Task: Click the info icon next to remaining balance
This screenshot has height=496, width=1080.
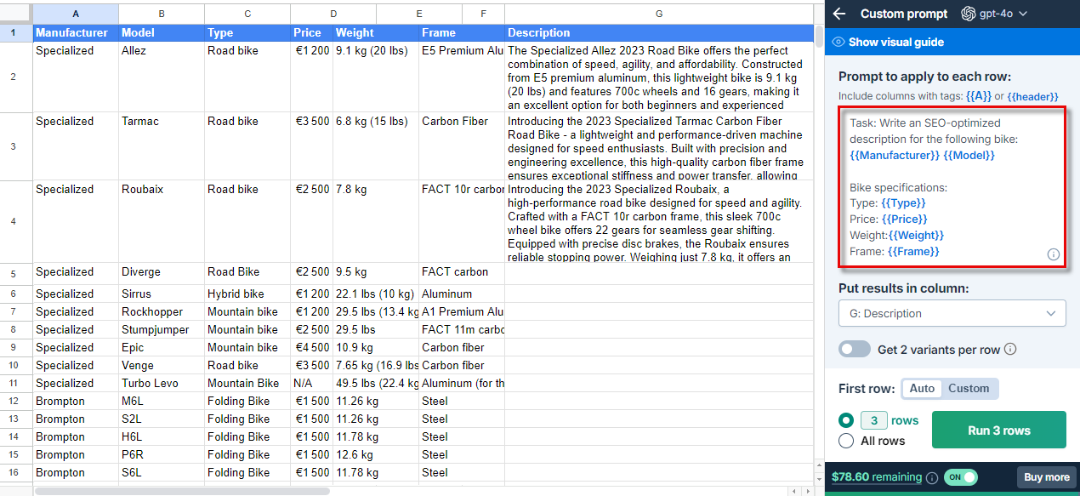Action: coord(932,477)
